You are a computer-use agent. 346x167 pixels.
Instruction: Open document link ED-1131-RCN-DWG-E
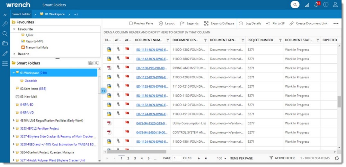(x=152, y=50)
